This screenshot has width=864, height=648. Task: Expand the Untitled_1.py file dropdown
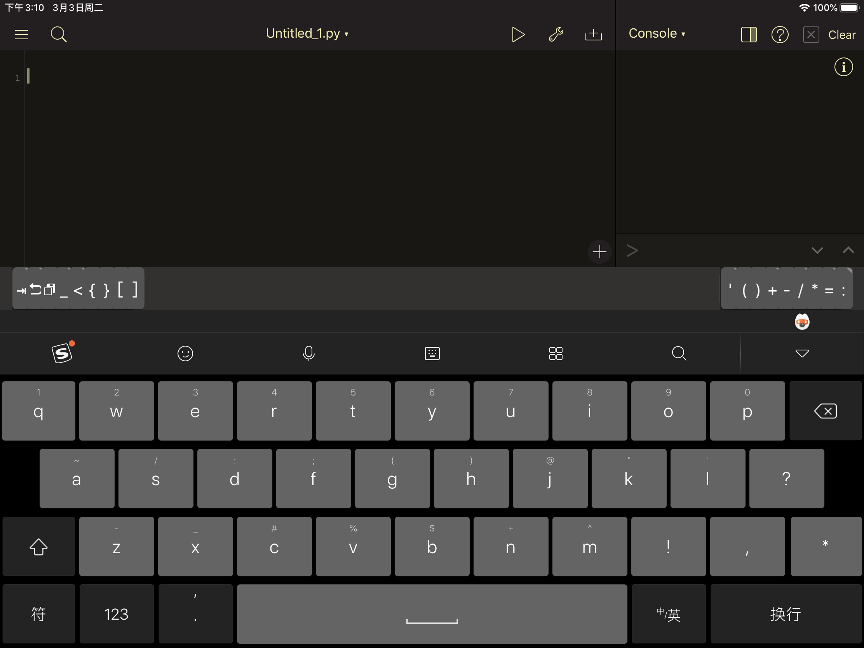307,33
